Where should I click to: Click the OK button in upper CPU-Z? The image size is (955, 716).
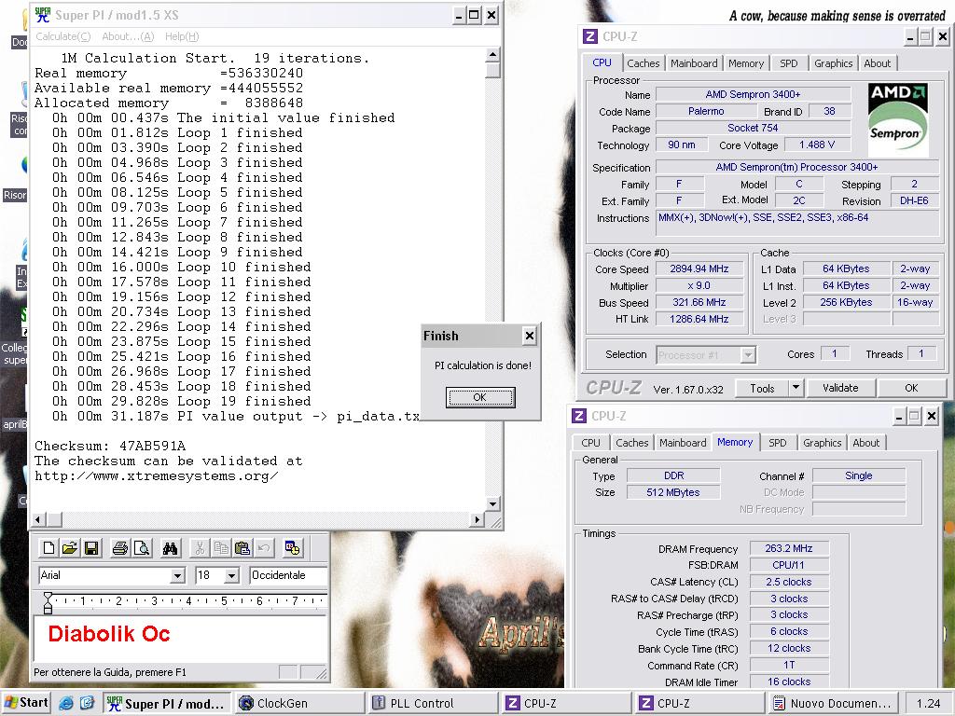(911, 388)
